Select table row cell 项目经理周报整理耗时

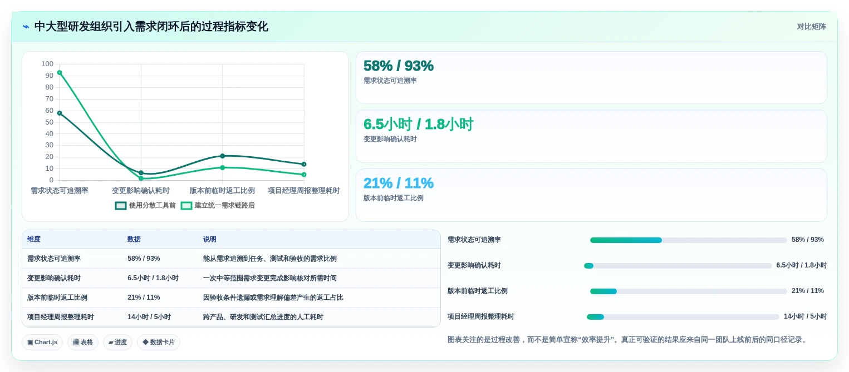[61, 318]
